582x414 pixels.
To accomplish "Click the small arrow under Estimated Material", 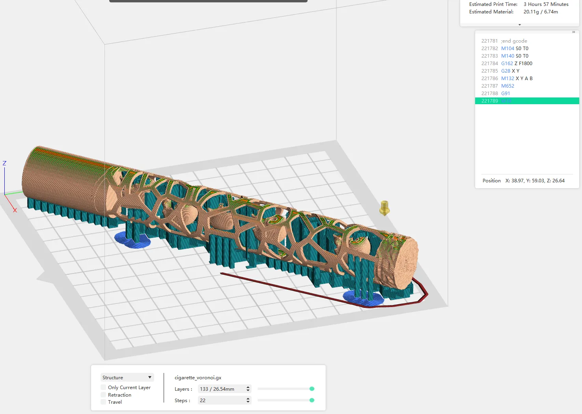I will click(519, 25).
